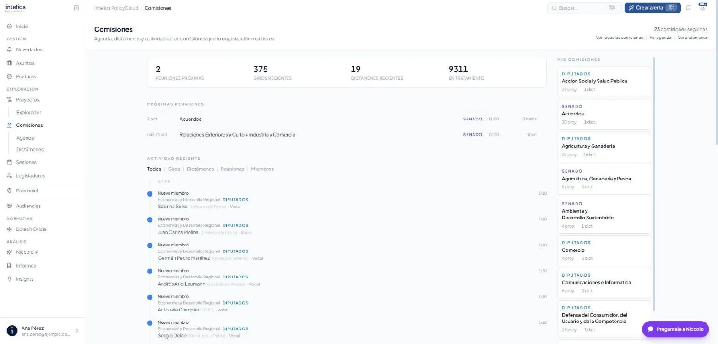Click the Informes document icon
The height and width of the screenshot is (344, 718).
[x=10, y=266]
